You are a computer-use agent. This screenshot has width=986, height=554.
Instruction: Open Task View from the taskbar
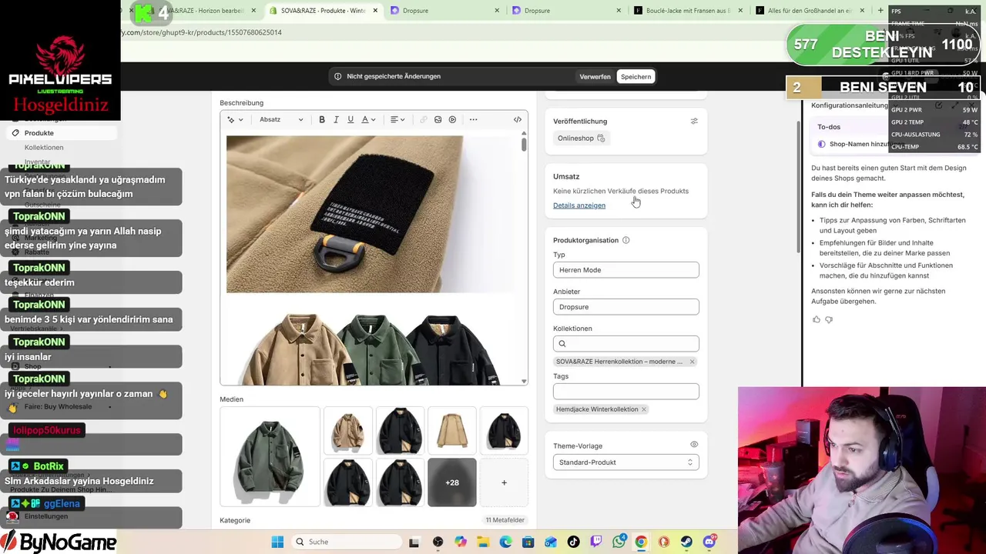click(414, 542)
